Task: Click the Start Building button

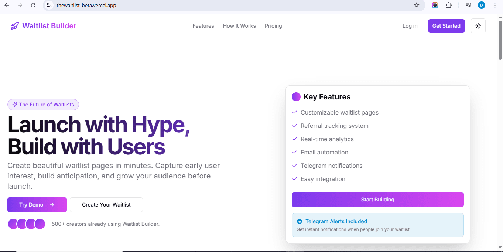Action: point(377,199)
